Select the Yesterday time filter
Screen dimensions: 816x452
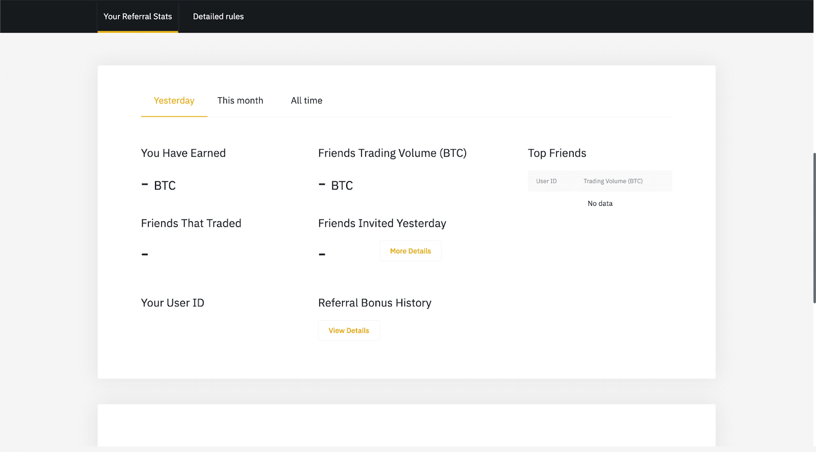pos(174,101)
